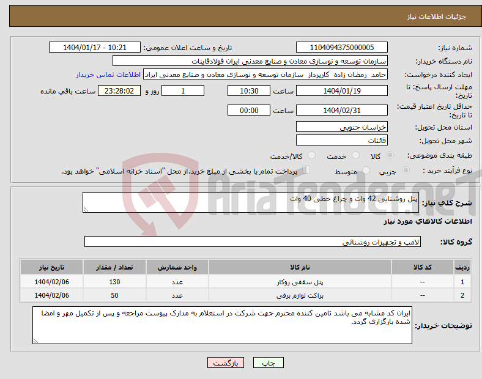Click the need date in row 2
This screenshot has width=482, height=379.
[51, 295]
